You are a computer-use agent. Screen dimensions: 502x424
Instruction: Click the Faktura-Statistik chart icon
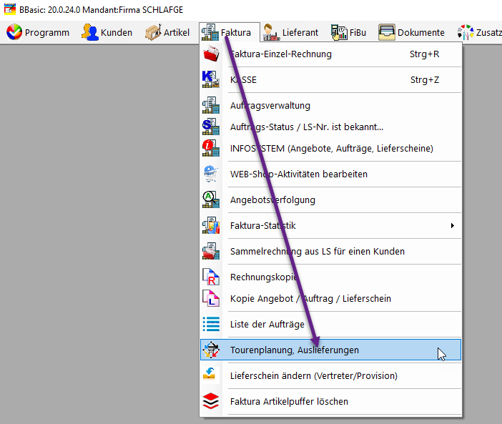point(211,225)
